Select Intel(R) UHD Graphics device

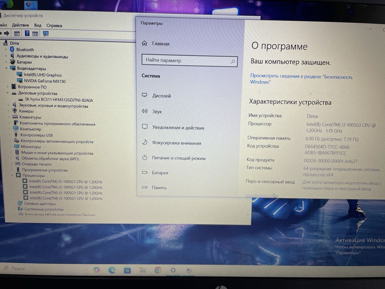click(42, 75)
